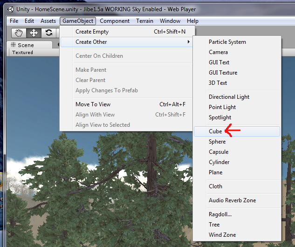Select the Move tool in toolbar
This screenshot has width=295, height=247.
click(34, 33)
